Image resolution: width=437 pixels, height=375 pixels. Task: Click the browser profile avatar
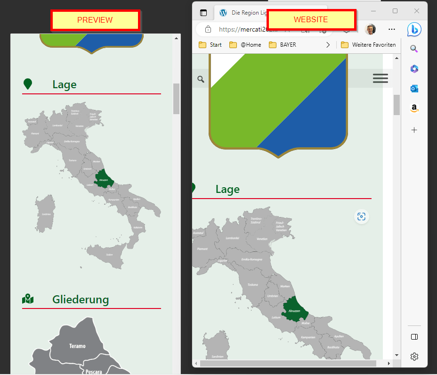click(x=371, y=29)
